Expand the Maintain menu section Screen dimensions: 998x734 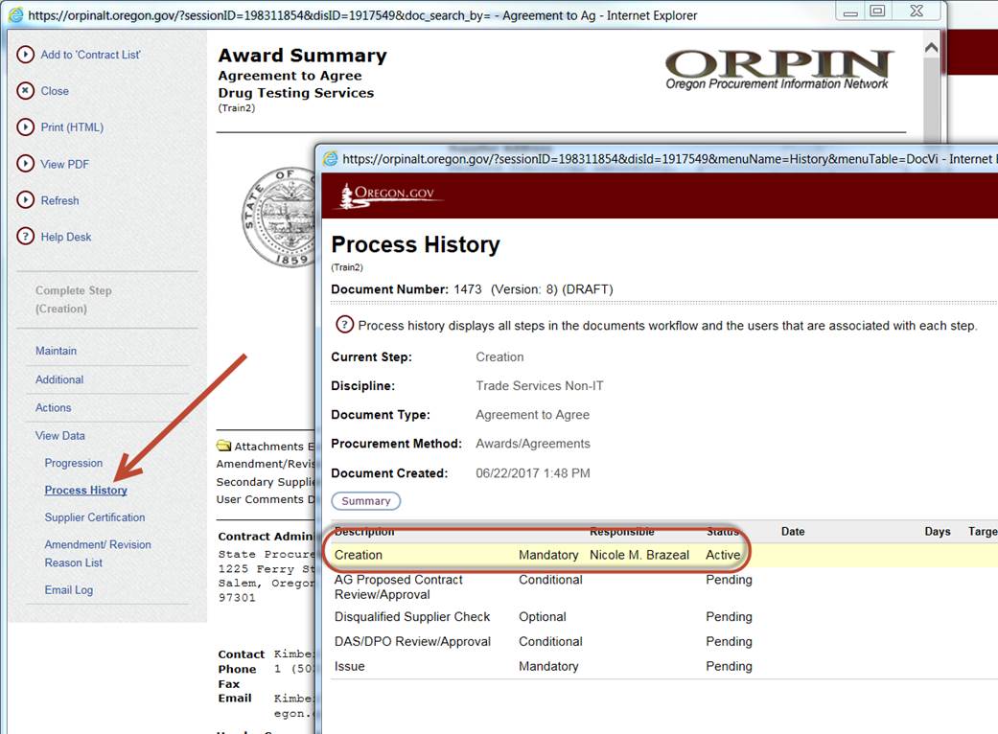(x=56, y=351)
